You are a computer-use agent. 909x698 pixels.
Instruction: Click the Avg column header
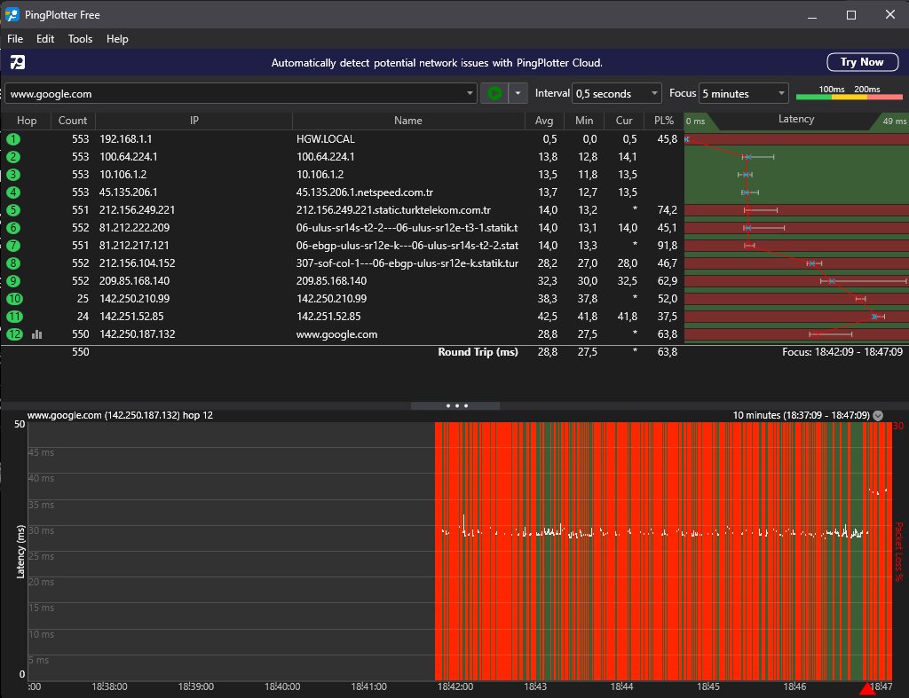coord(544,121)
